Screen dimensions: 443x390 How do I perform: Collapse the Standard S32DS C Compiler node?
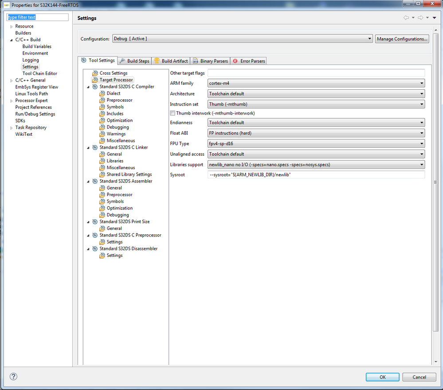[x=88, y=87]
